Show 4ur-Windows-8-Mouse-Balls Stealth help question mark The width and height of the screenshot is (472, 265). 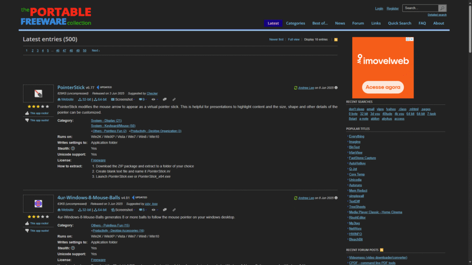(73, 248)
